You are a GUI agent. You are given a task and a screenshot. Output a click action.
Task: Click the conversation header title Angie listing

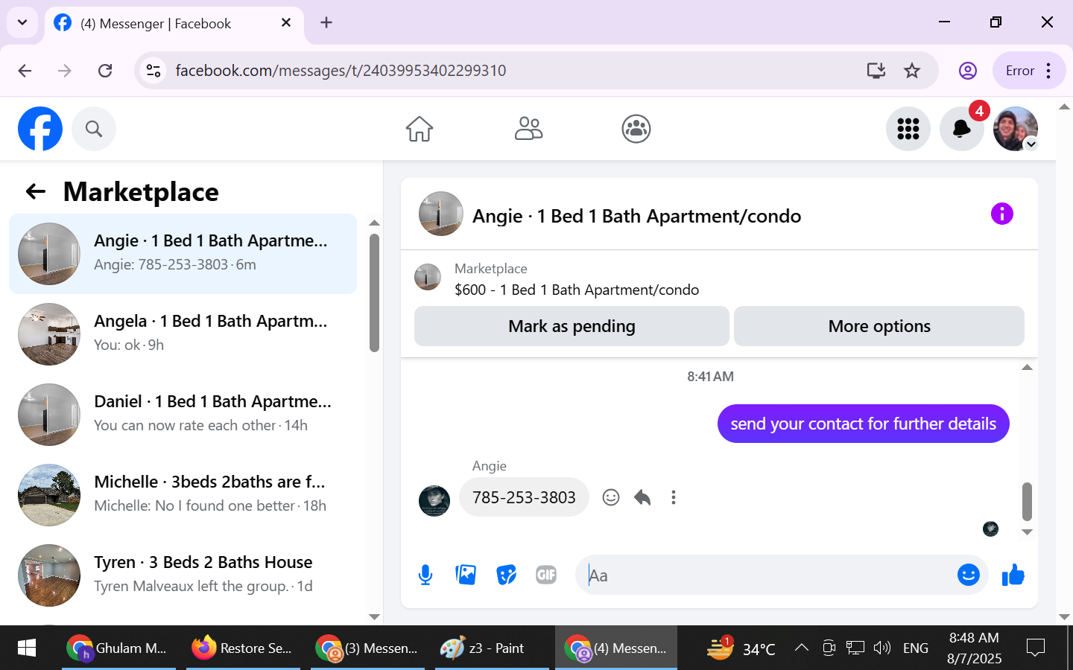637,216
